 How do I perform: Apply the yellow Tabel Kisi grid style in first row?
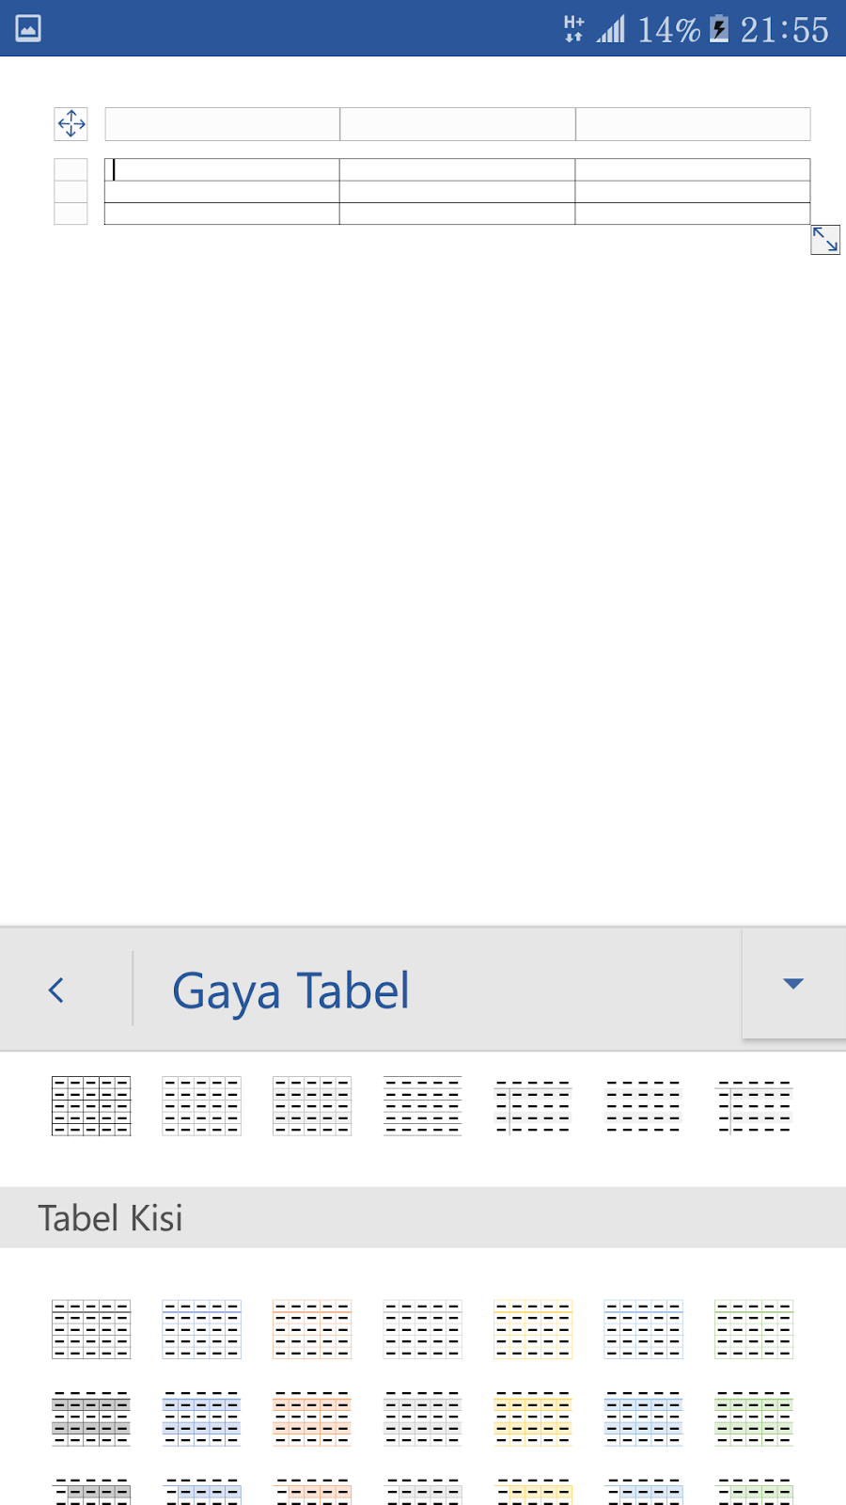533,1329
